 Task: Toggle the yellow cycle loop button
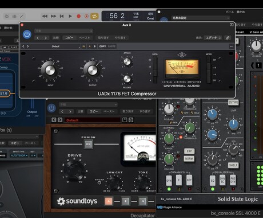(94, 16)
